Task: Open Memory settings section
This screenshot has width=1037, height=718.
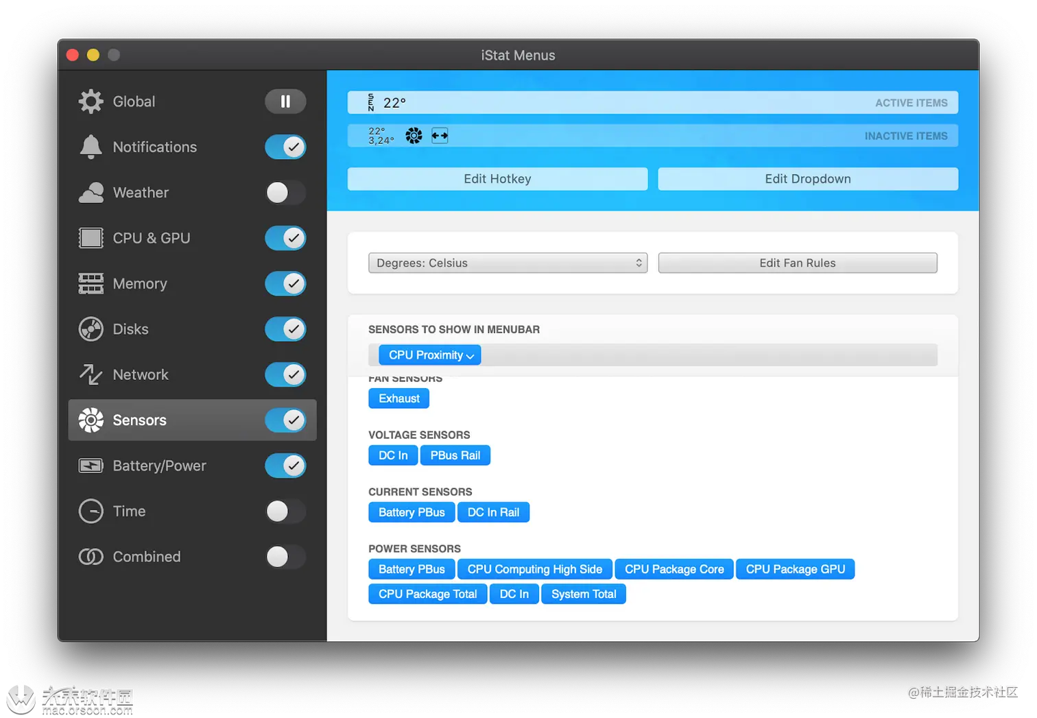Action: (x=192, y=283)
